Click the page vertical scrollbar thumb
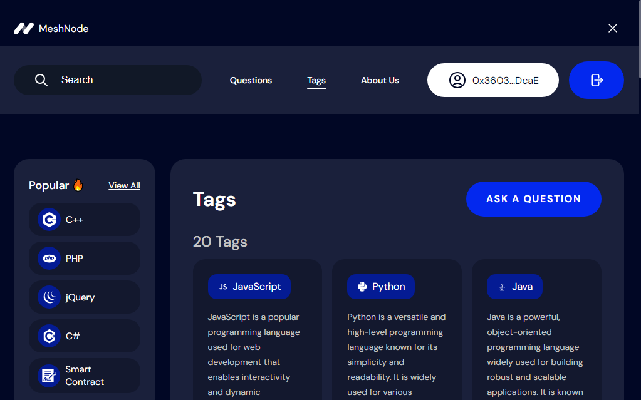 click(639, 39)
